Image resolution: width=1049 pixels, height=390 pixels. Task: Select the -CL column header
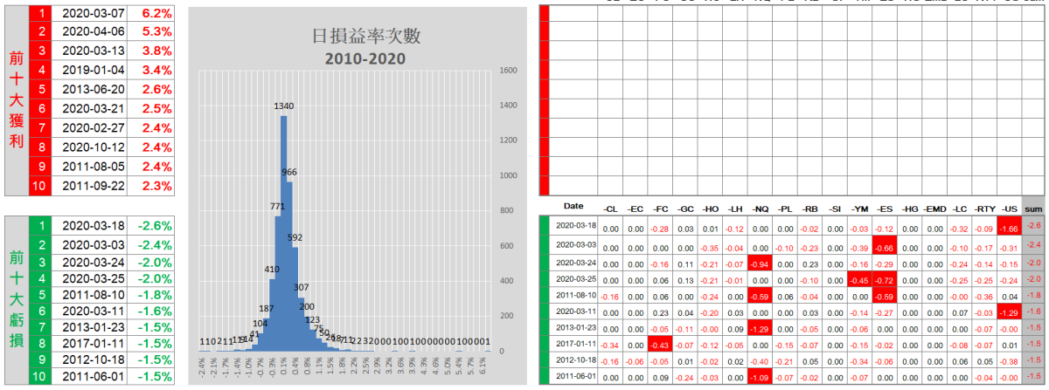pyautogui.click(x=610, y=208)
